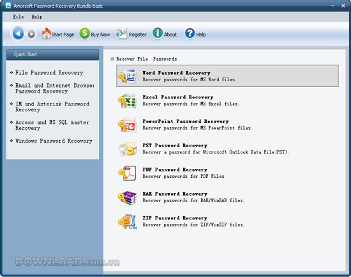
Task: Select Excel Password Recovery title
Action: [178, 97]
